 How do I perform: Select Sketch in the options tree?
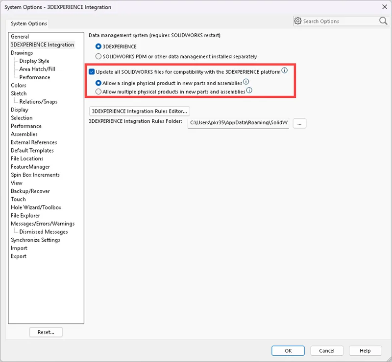(19, 93)
